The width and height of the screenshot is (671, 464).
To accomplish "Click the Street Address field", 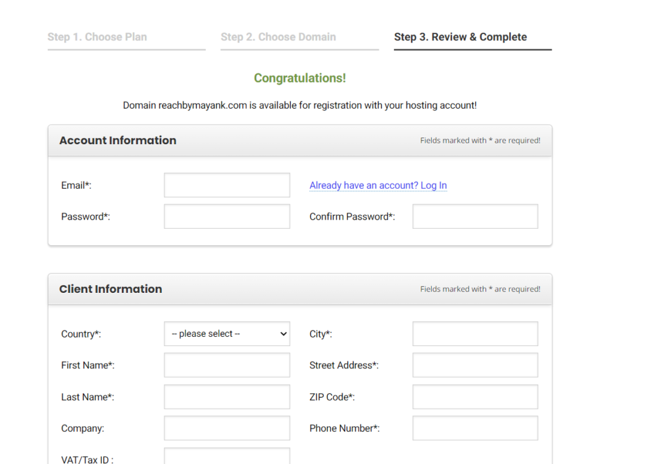I will tap(475, 365).
